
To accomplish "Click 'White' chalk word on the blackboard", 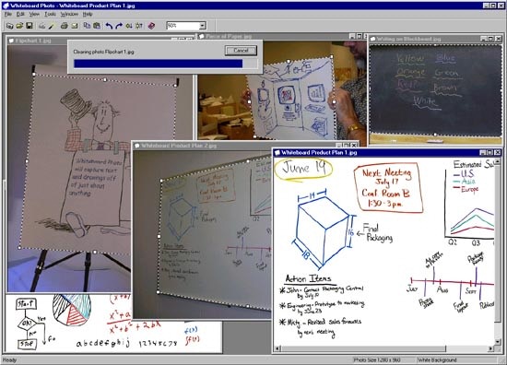I will click(425, 101).
